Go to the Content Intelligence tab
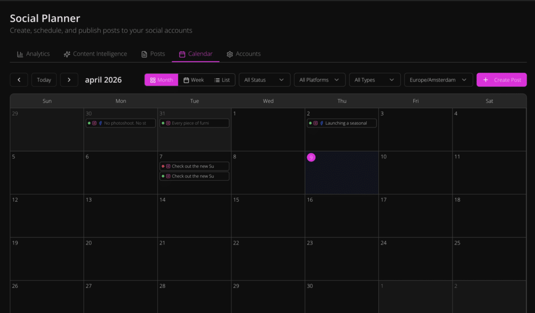This screenshot has width=535, height=313. coord(95,54)
